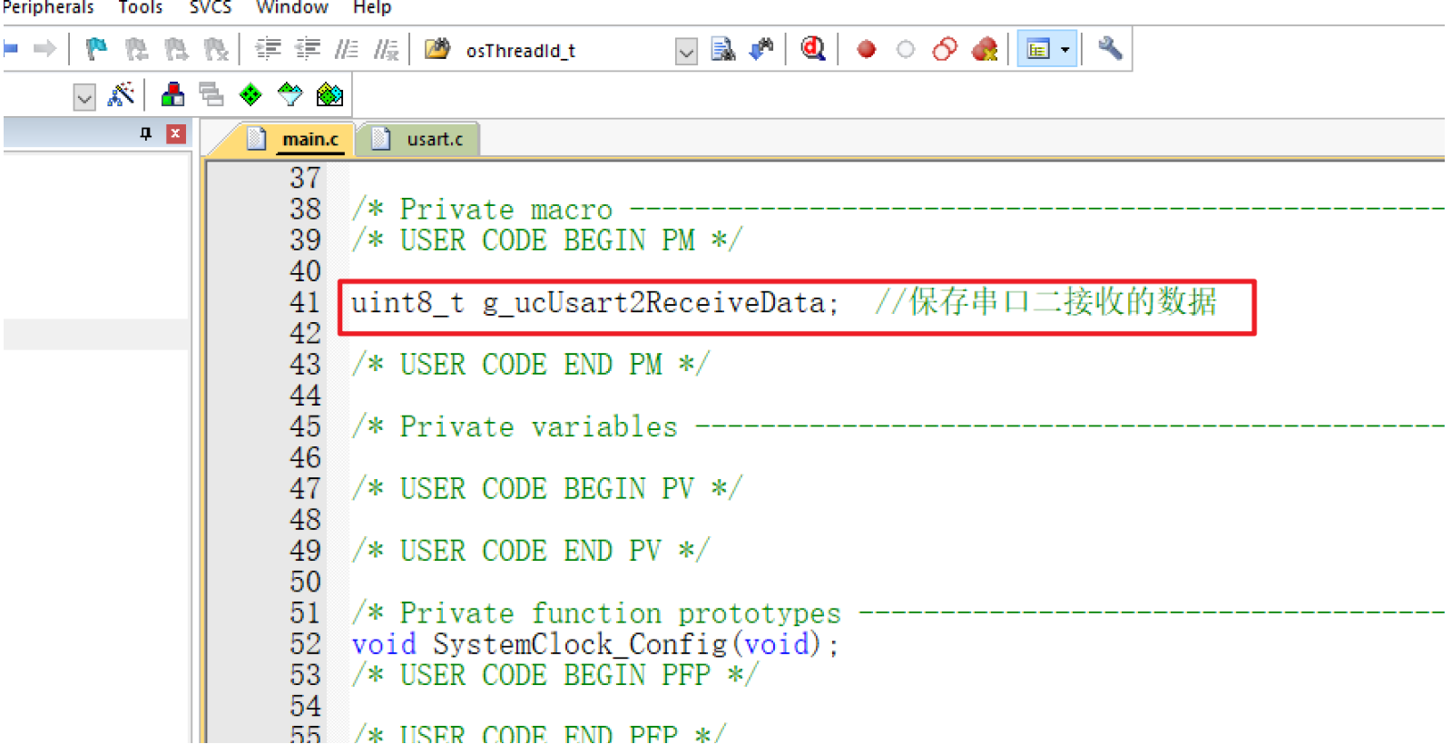The width and height of the screenshot is (1452, 744).
Task: Go to the next bookmark
Action: (x=176, y=49)
